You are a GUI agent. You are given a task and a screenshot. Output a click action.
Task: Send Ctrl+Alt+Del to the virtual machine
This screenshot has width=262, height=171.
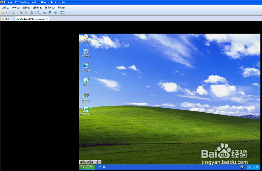[13, 12]
